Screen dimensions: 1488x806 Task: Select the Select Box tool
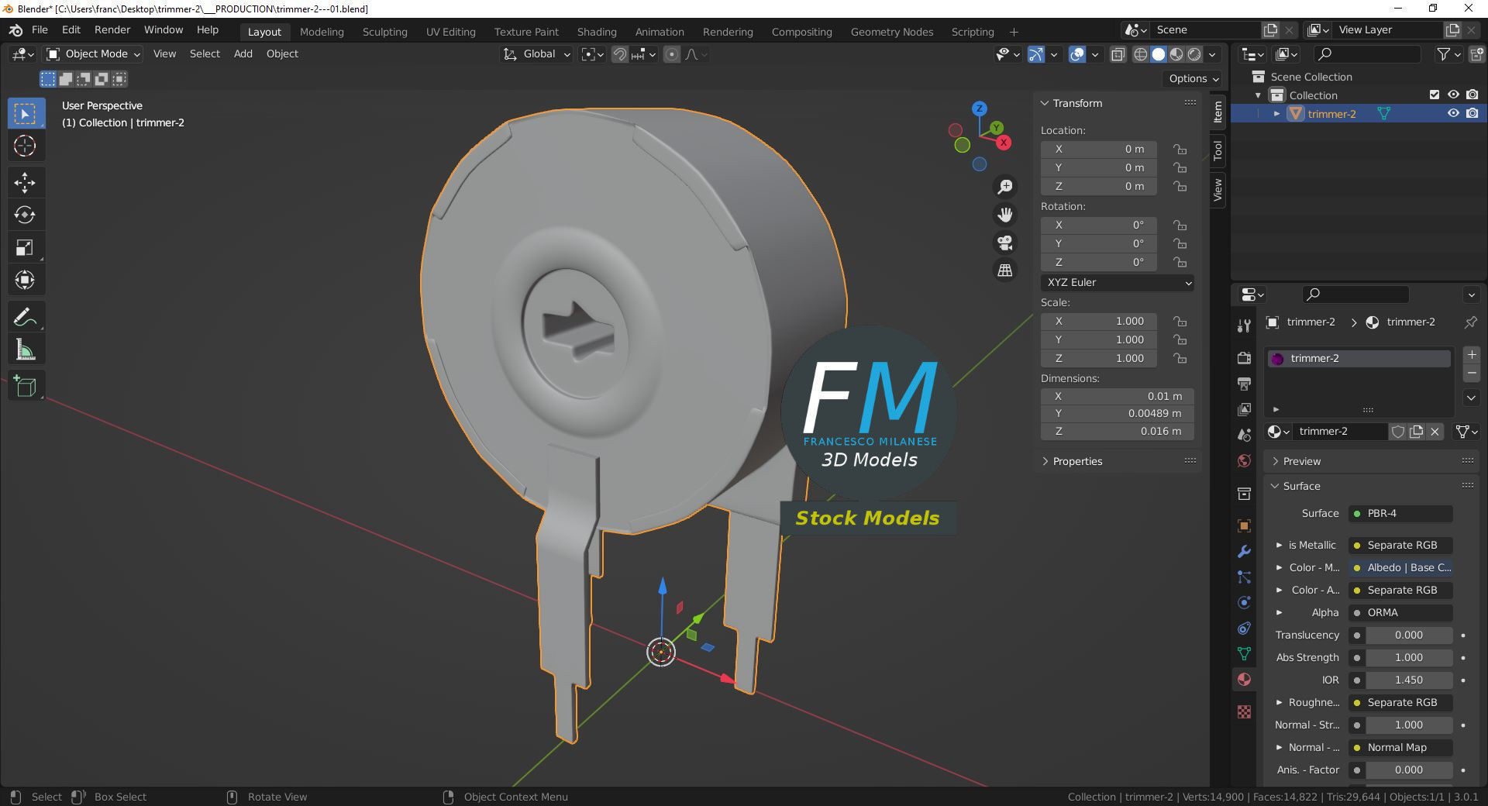pyautogui.click(x=25, y=114)
